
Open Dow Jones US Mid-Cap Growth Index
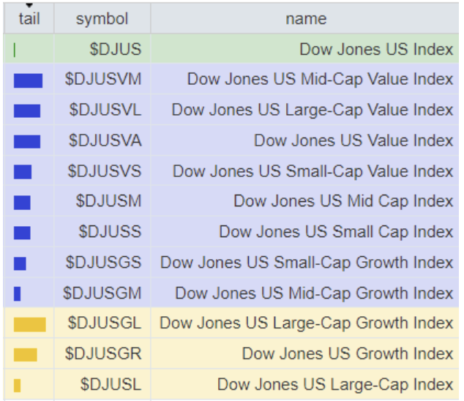point(314,293)
